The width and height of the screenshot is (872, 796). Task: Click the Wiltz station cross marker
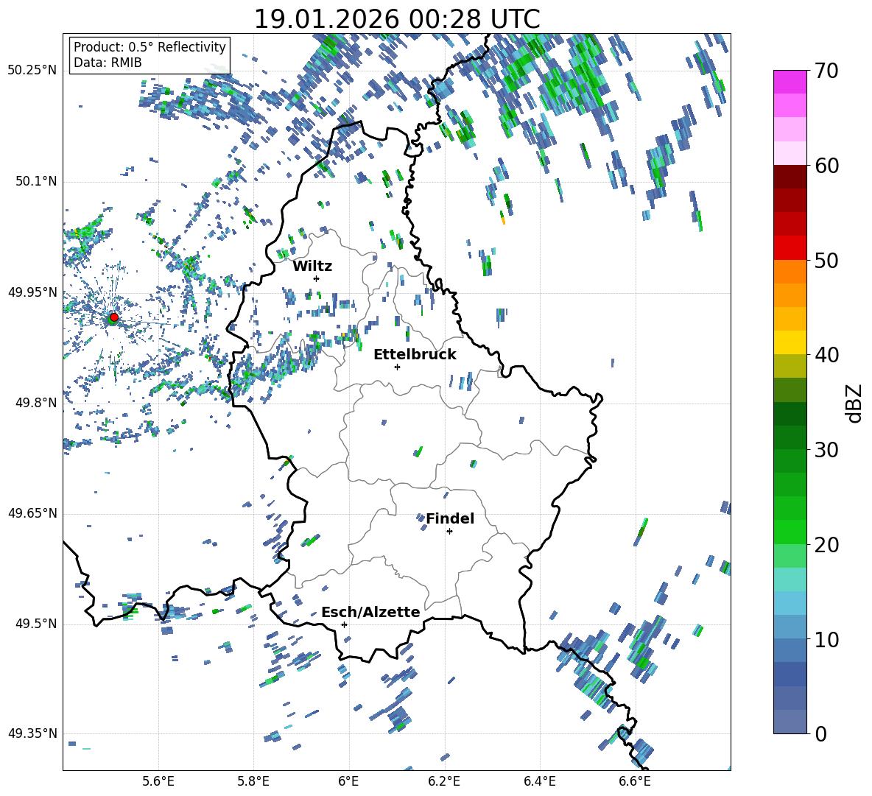click(x=317, y=278)
